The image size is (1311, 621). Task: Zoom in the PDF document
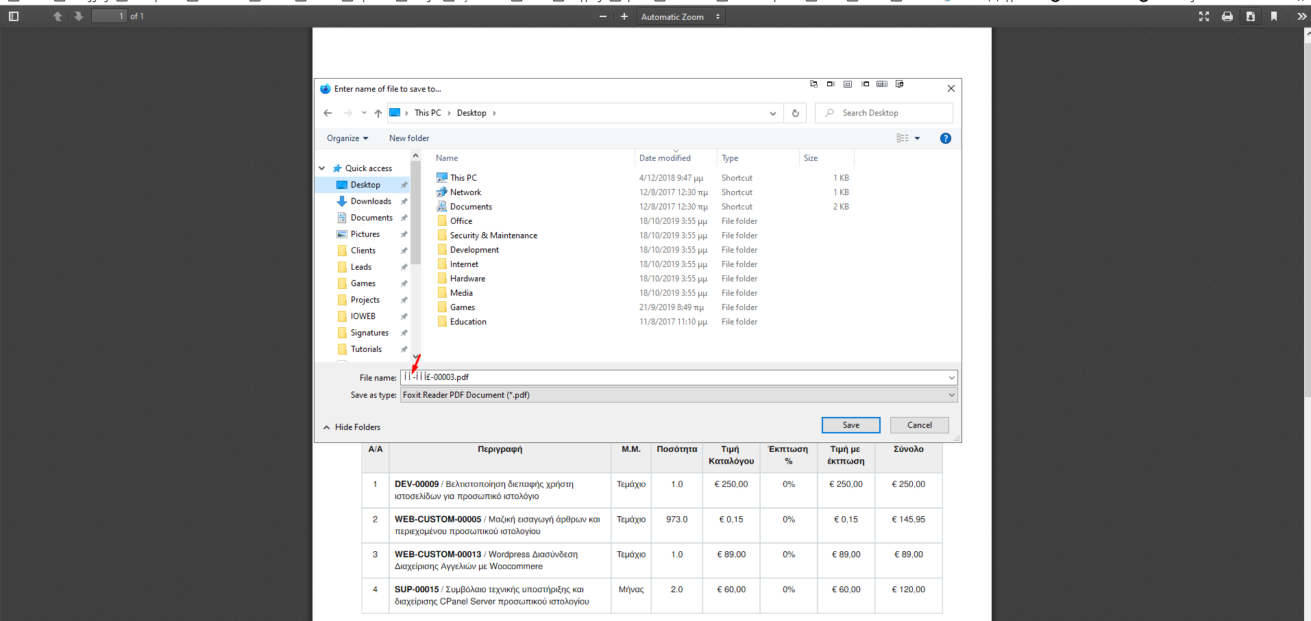click(624, 16)
